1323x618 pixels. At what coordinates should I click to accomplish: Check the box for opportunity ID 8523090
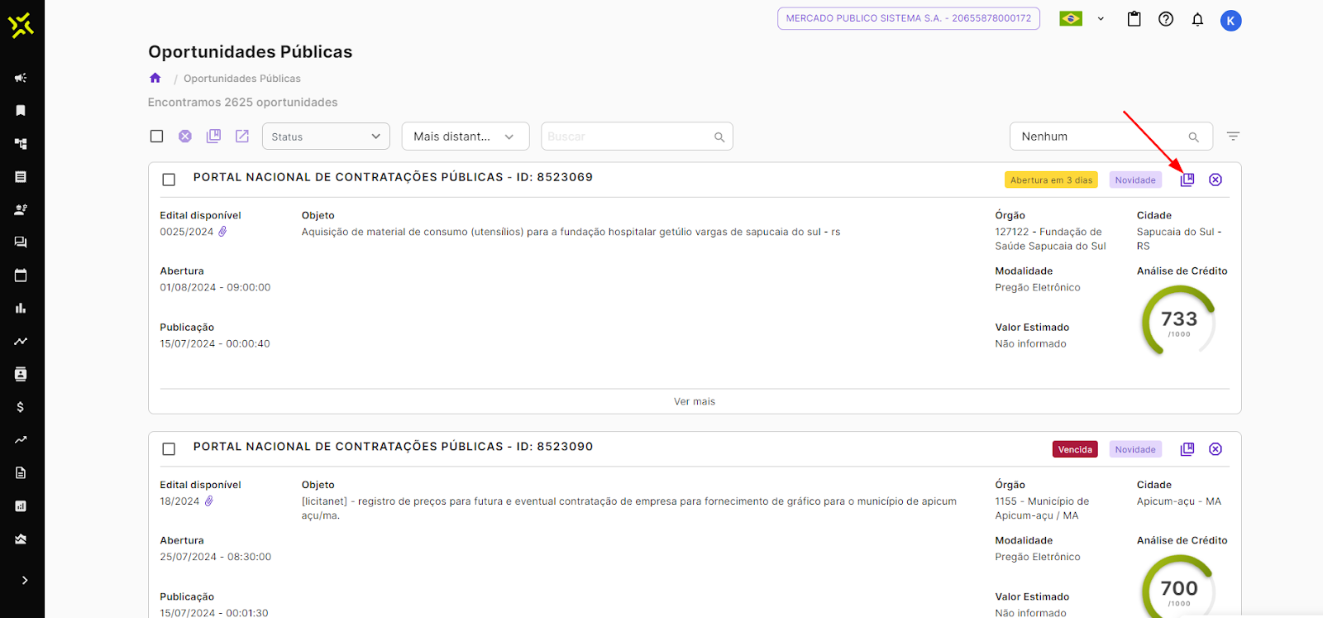(169, 449)
